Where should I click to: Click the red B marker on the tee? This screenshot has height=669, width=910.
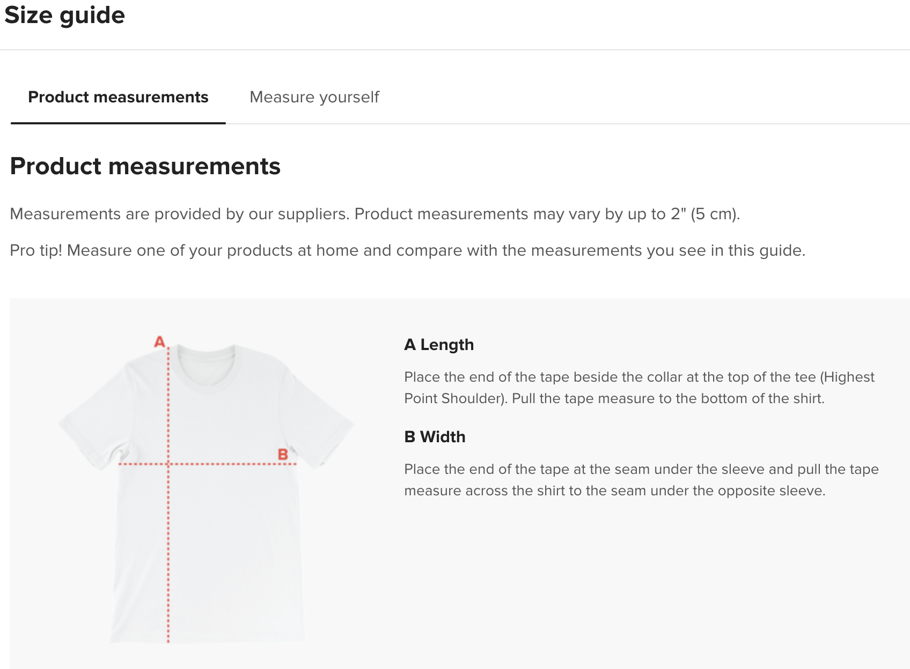[x=283, y=455]
